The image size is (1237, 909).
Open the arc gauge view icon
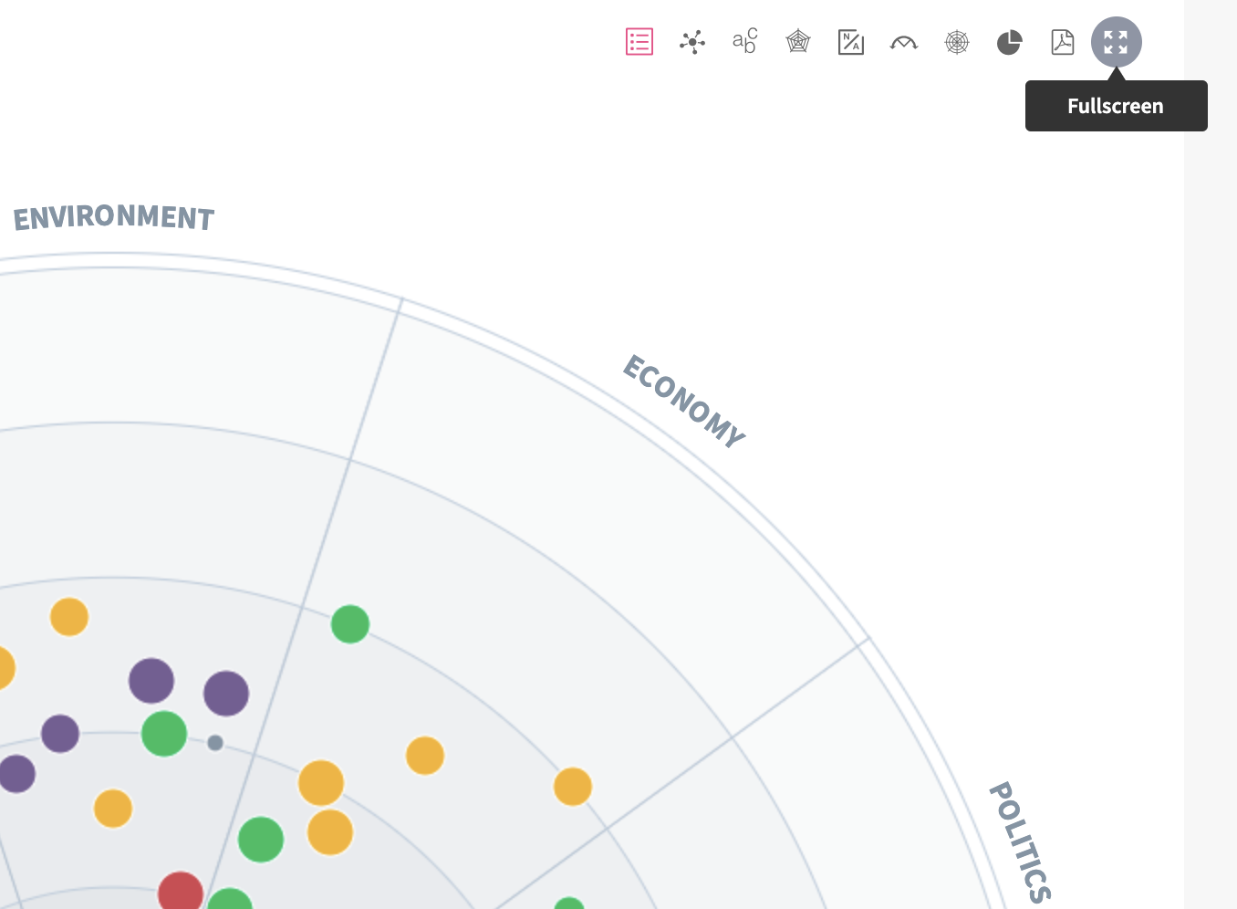tap(904, 42)
